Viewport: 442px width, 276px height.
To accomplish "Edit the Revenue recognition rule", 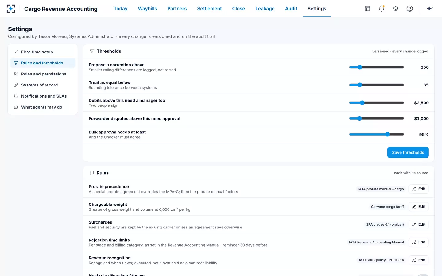I will (419, 260).
